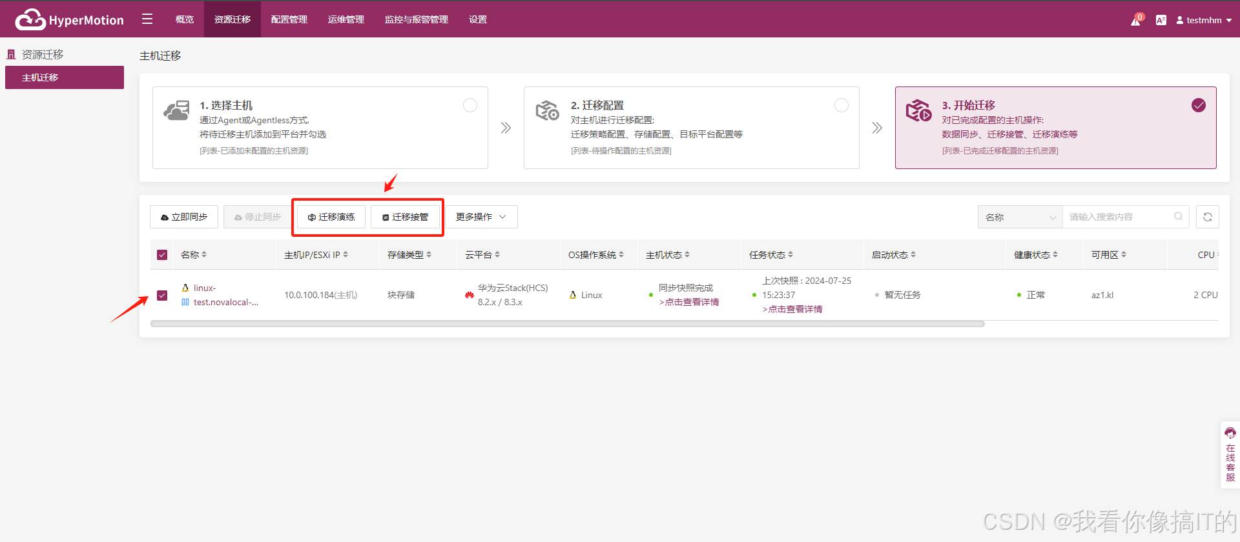
Task: Uncheck the select-all header checkbox
Action: point(162,255)
